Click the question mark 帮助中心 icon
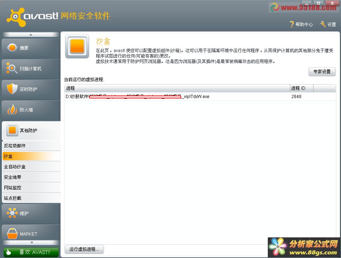 (x=292, y=24)
